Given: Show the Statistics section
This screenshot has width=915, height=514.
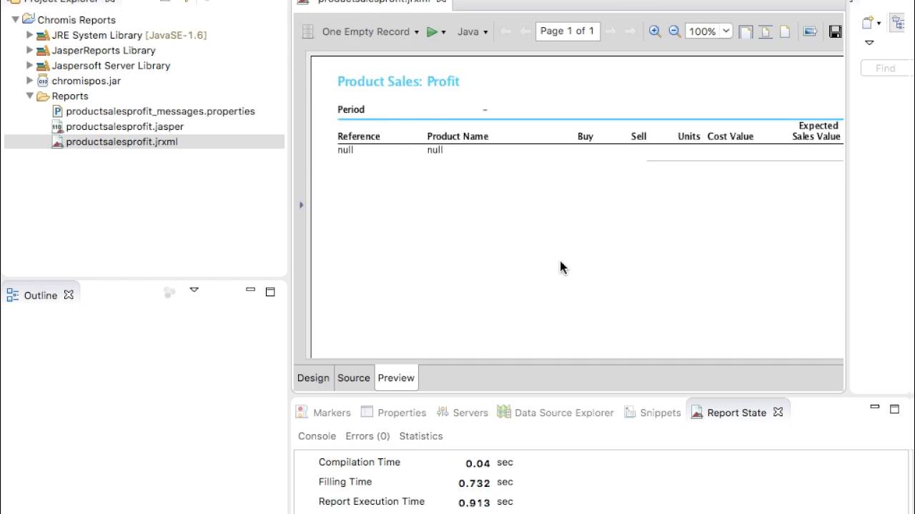Looking at the screenshot, I should [421, 436].
